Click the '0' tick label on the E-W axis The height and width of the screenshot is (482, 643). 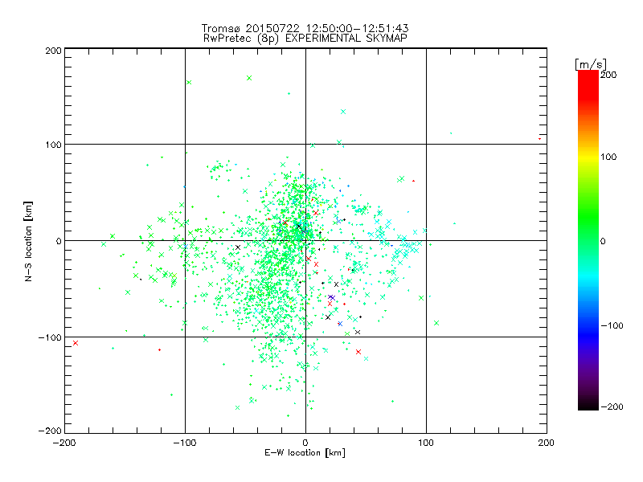(305, 443)
